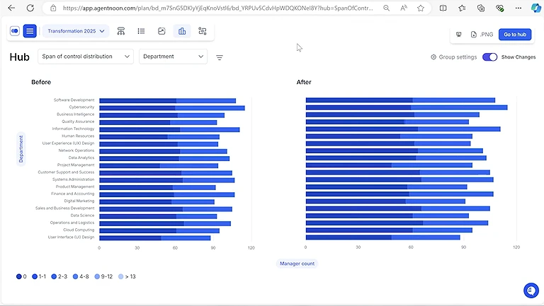Go back to previous browser page

click(x=11, y=8)
